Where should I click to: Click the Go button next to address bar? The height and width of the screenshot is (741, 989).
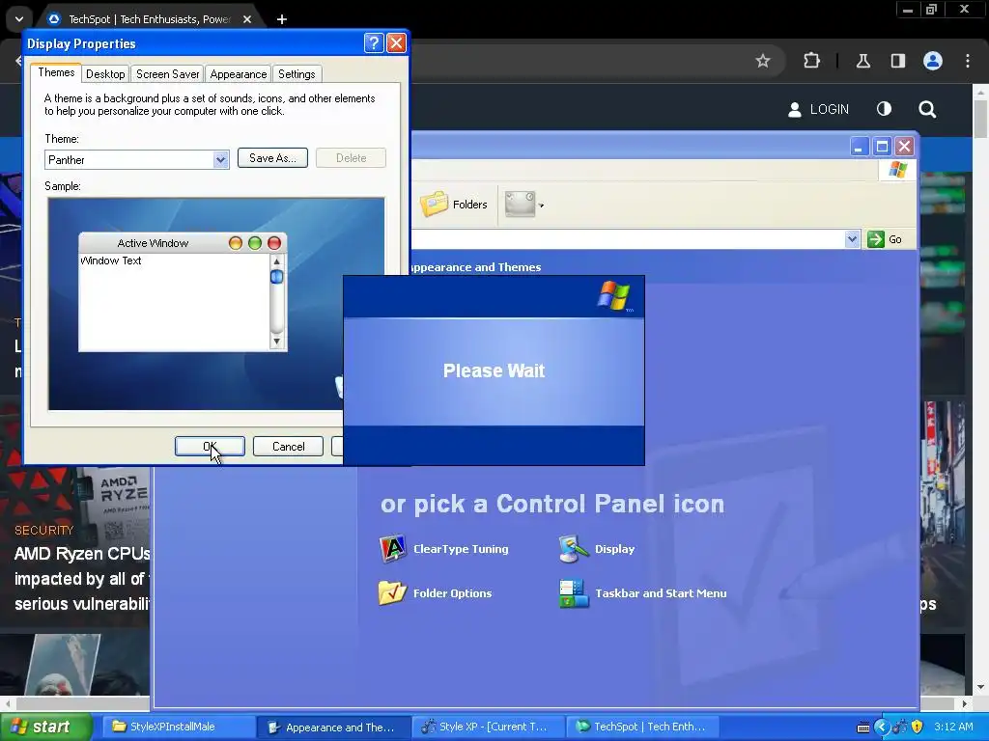tap(885, 239)
